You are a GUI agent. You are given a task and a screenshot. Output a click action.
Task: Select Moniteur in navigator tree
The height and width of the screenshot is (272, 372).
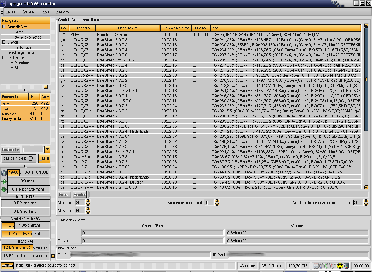tap(21, 63)
